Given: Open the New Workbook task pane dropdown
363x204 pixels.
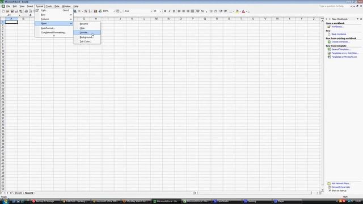Looking at the screenshot, I should 357,19.
